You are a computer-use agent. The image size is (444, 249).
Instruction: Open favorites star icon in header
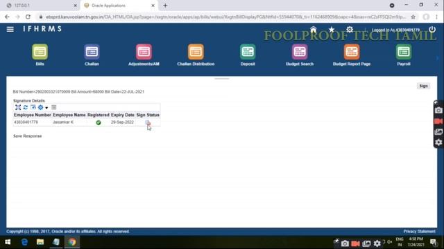332,29
